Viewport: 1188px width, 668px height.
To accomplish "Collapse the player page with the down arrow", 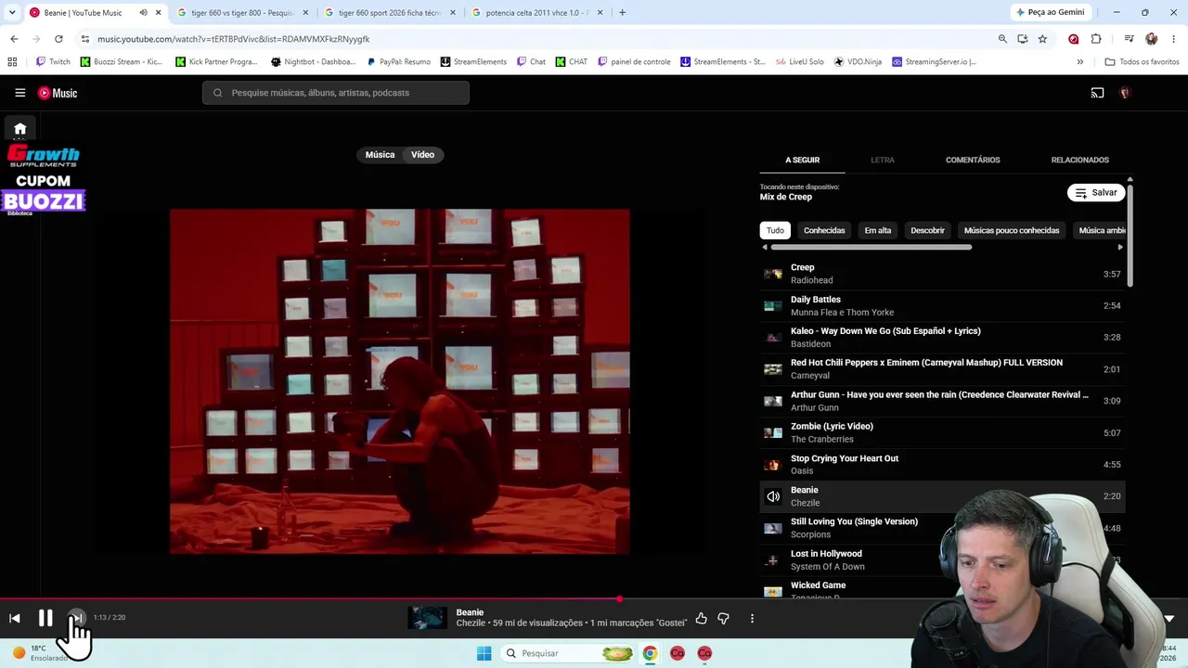I will [x=1169, y=618].
